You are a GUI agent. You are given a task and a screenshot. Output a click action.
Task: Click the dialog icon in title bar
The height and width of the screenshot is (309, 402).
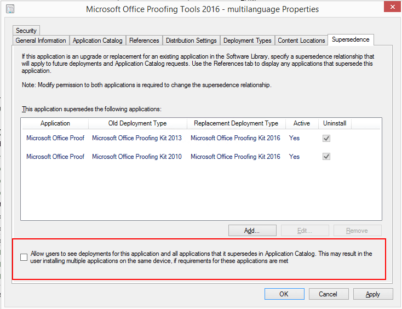coord(10,9)
